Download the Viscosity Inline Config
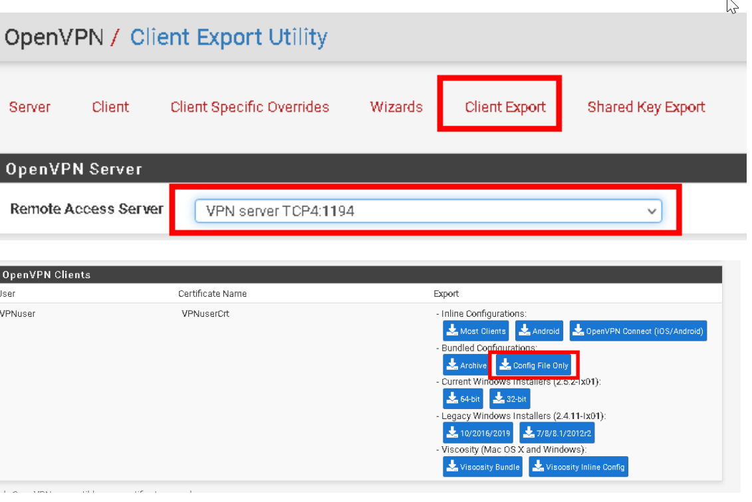752x502 pixels. (578, 467)
